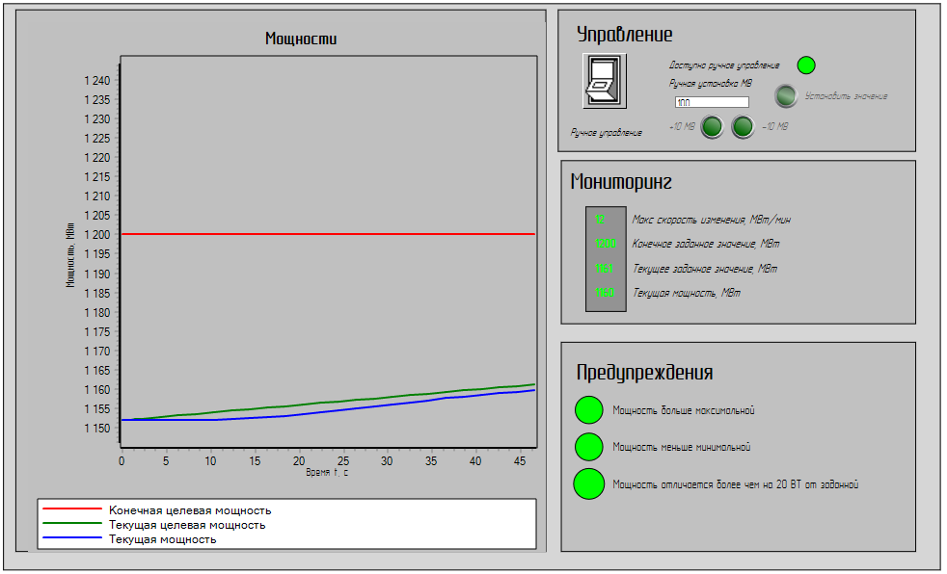Click the final setpoint value readout
Image resolution: width=947 pixels, height=574 pixels.
[606, 244]
